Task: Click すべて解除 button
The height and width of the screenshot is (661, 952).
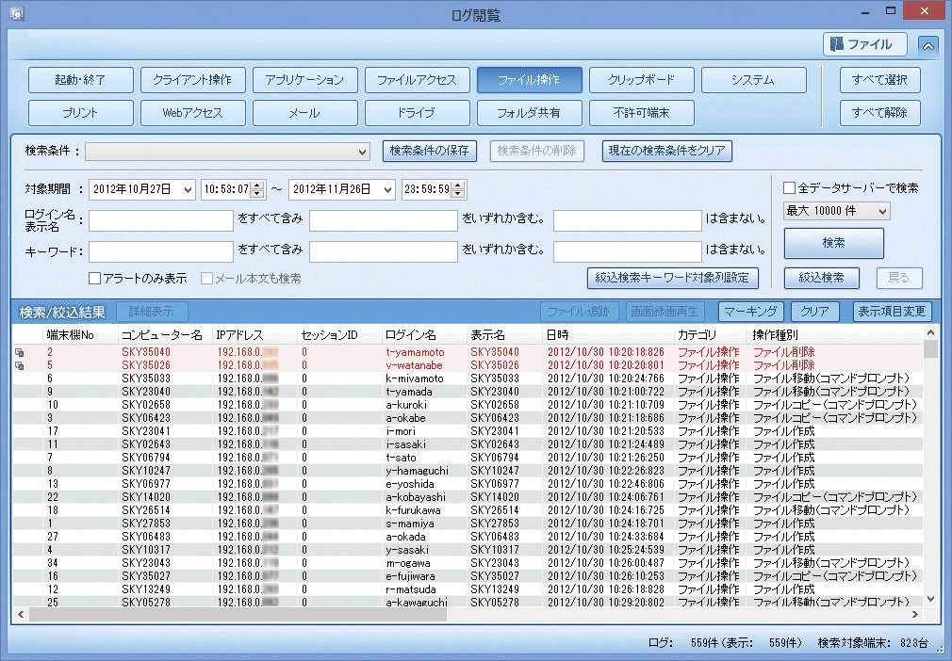Action: pyautogui.click(x=879, y=113)
